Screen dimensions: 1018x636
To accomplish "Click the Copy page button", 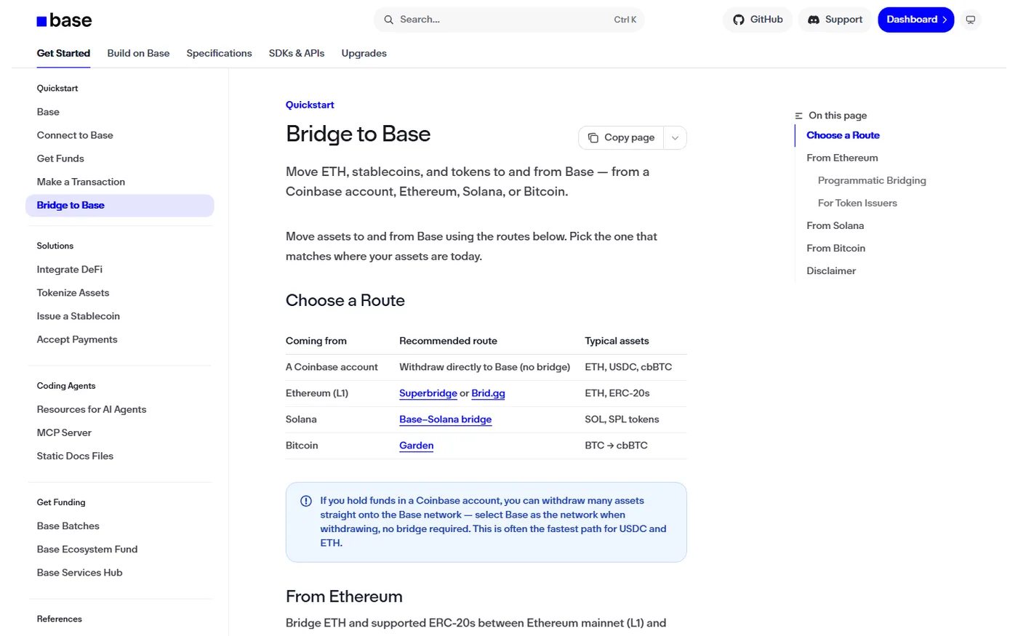I will coord(622,138).
